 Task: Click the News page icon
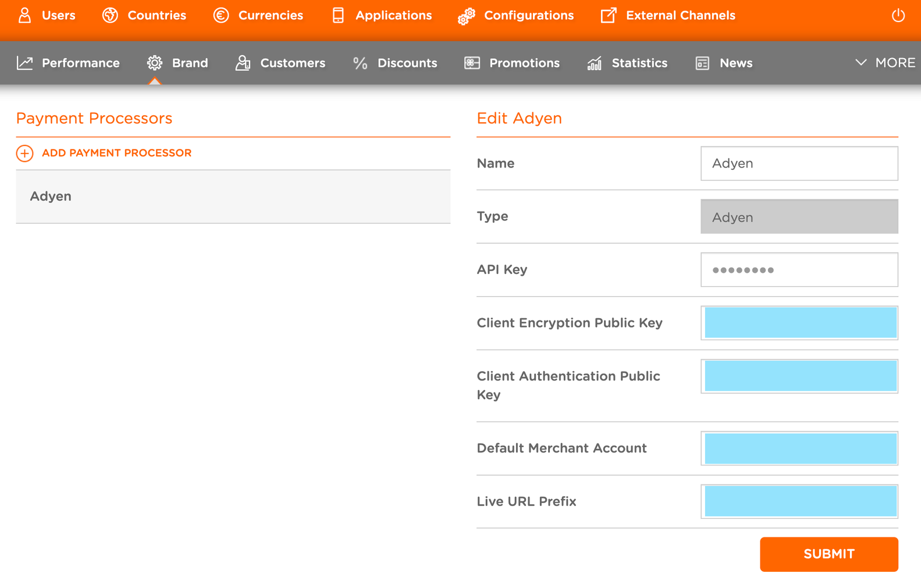(702, 63)
